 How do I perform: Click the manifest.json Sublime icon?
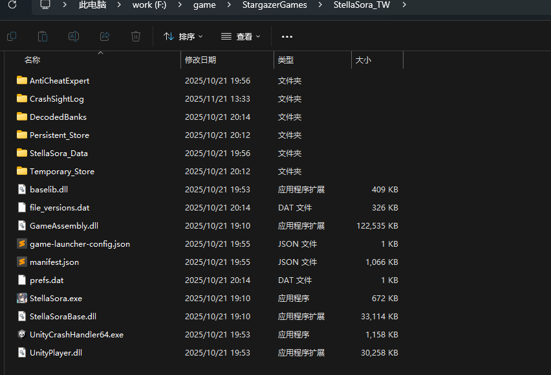(22, 262)
